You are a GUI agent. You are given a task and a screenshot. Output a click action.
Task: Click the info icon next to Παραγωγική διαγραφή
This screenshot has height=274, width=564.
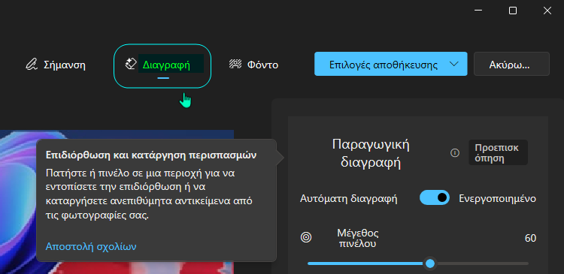[455, 153]
